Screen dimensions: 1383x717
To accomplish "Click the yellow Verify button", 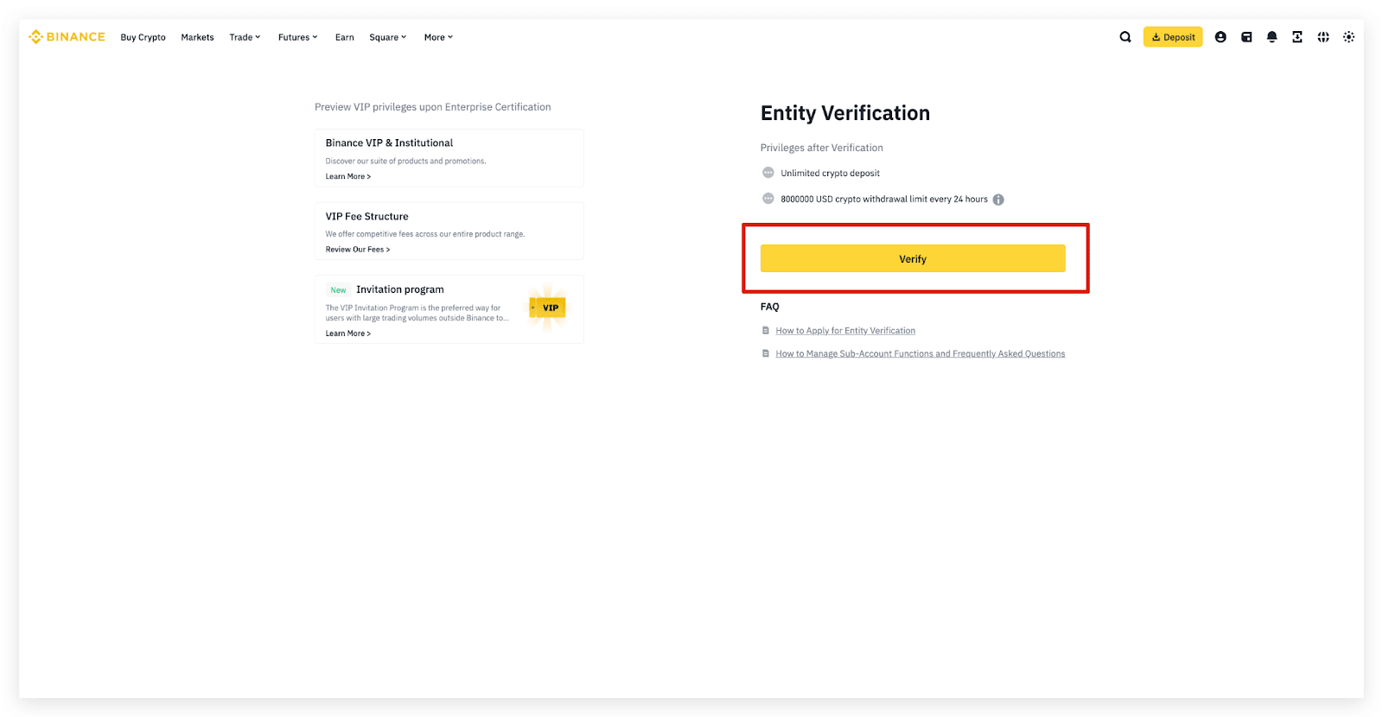I will pyautogui.click(x=913, y=258).
